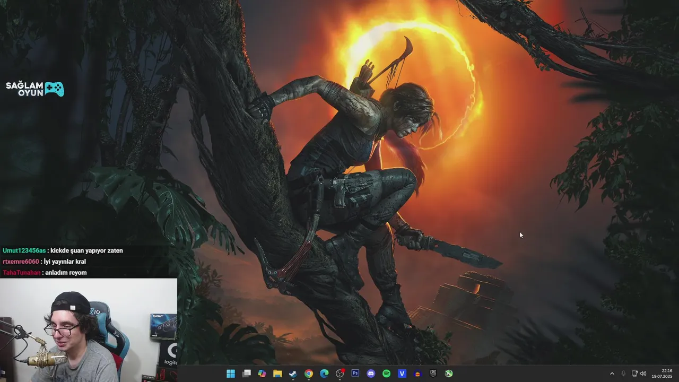Open Microsoft Edge in taskbar
Viewport: 679px width, 382px height.
pos(324,374)
